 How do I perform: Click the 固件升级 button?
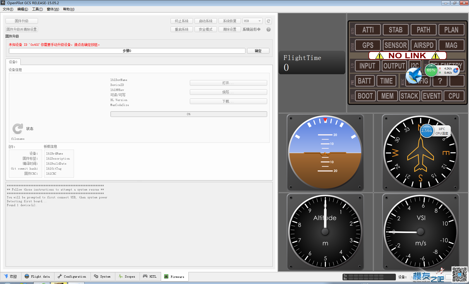click(x=22, y=21)
